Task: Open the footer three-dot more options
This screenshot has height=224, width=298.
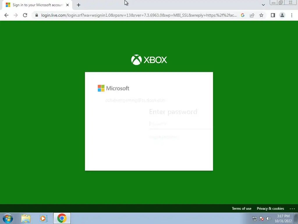Action: (x=292, y=209)
